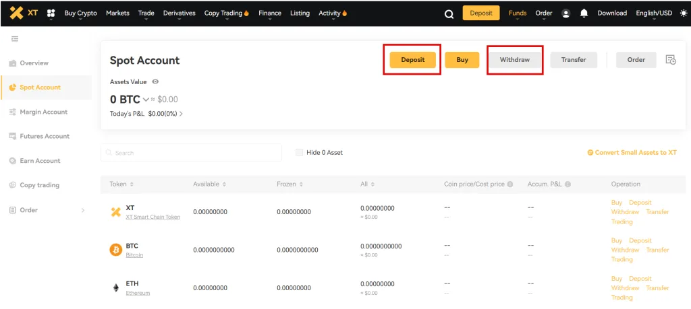Click the XT logo in header

[x=24, y=13]
